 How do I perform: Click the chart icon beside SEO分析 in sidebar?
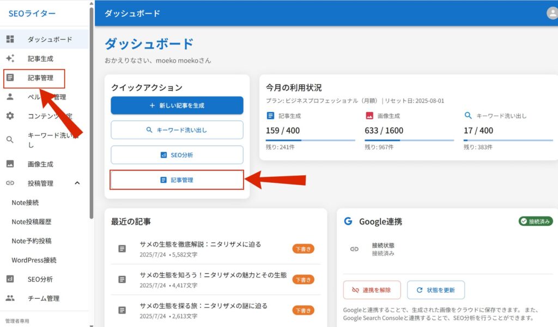click(x=10, y=279)
